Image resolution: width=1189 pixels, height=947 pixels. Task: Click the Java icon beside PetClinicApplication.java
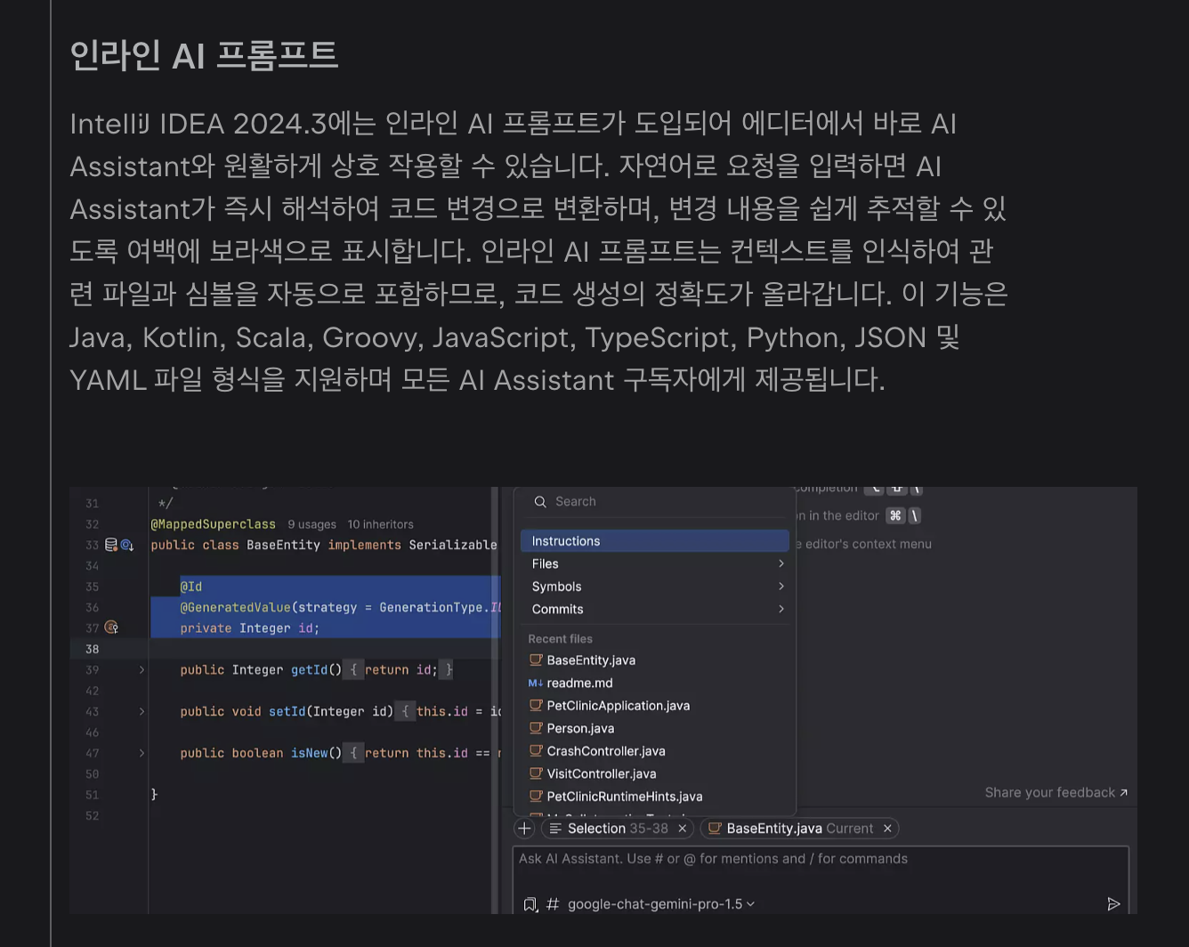point(536,706)
